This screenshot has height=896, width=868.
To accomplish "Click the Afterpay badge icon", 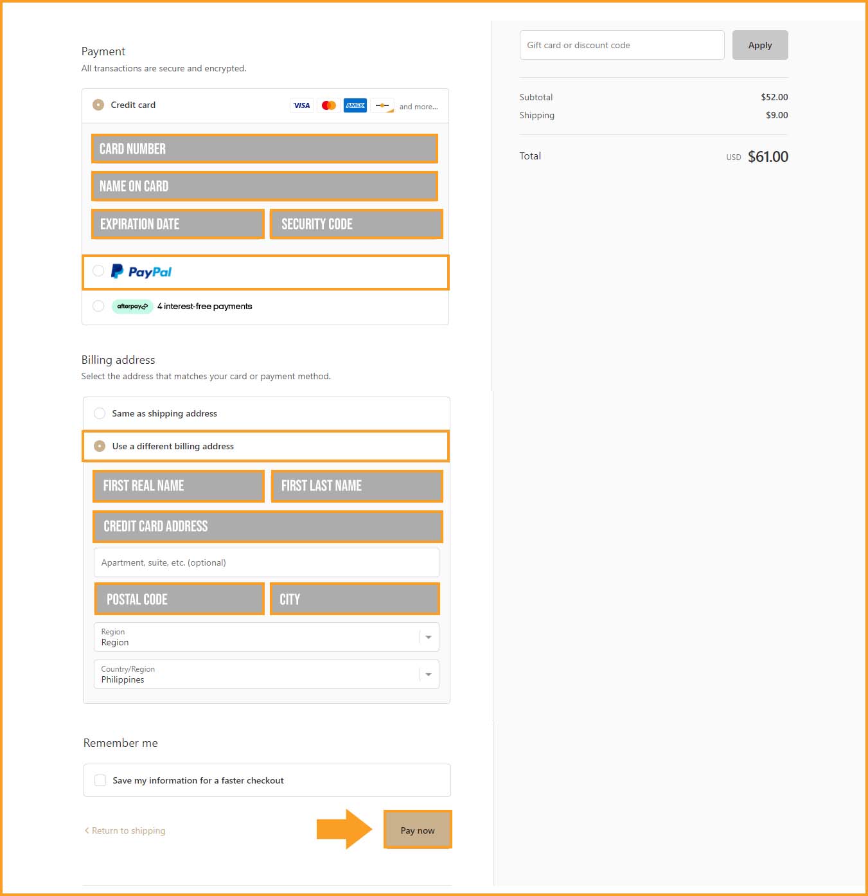I will click(132, 307).
